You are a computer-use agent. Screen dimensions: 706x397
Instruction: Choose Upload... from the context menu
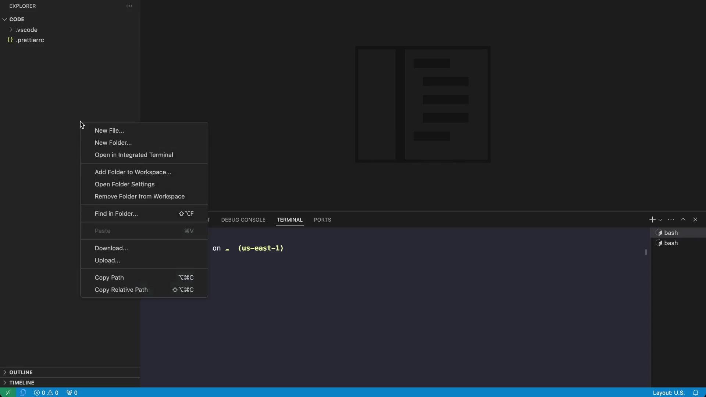click(144, 260)
